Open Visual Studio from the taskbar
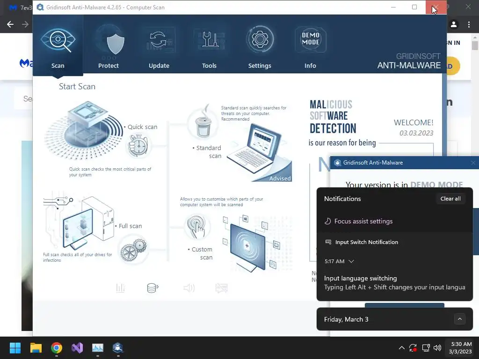This screenshot has height=359, width=479. point(77,348)
